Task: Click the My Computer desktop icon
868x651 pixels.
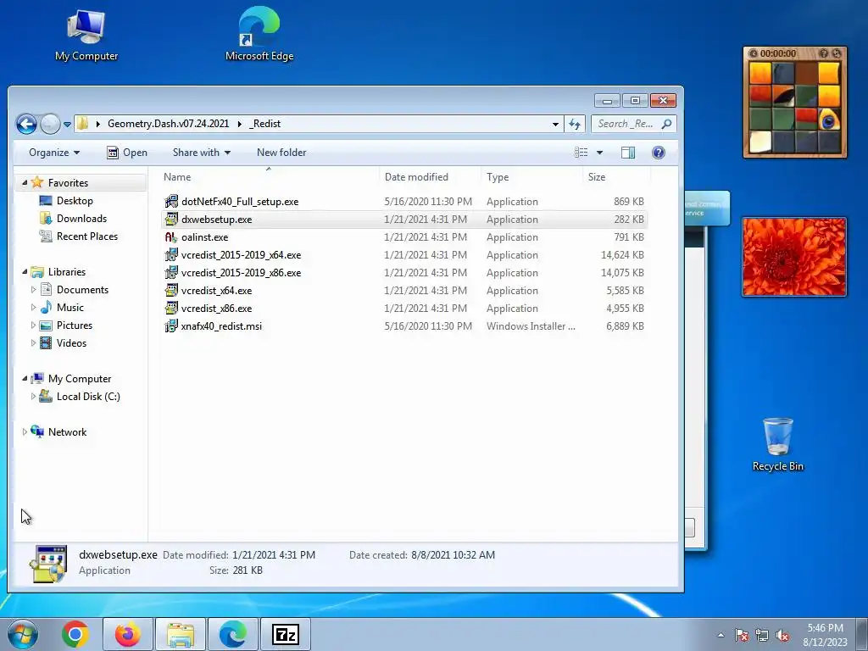Action: click(86, 36)
